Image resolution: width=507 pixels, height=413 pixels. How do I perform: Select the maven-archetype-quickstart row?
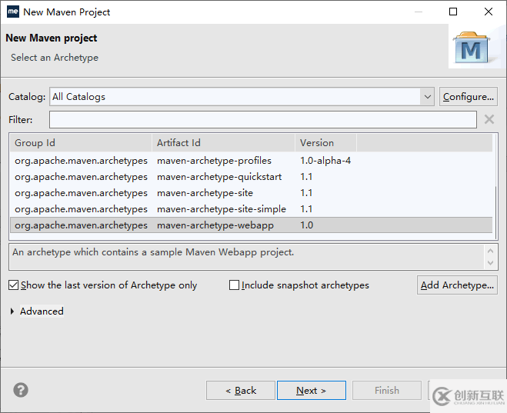(x=219, y=177)
